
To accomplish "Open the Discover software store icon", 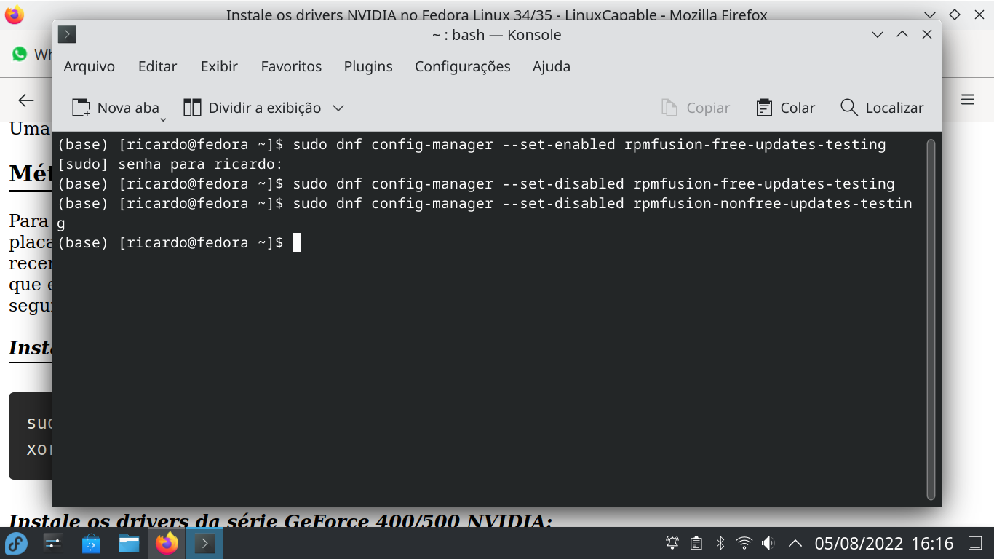I will [91, 543].
